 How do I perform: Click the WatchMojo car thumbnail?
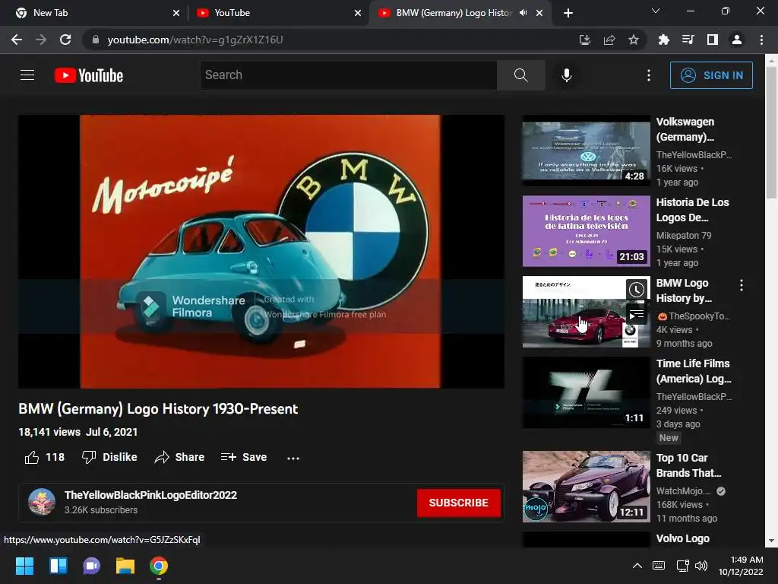click(x=586, y=487)
